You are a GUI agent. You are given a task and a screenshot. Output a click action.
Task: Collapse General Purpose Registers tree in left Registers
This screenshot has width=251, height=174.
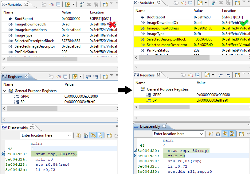[x=5, y=91]
